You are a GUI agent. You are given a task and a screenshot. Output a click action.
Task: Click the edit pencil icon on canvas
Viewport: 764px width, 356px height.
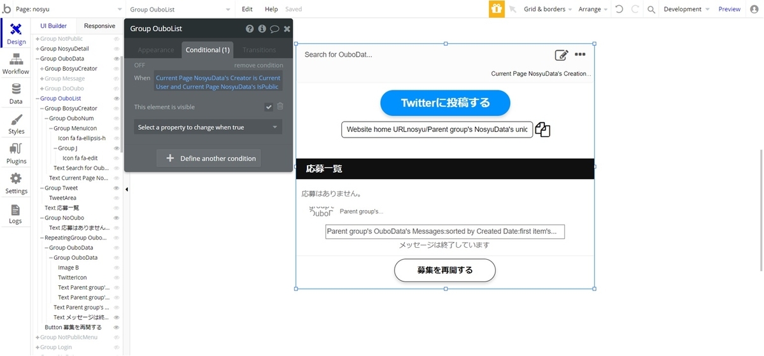[x=561, y=55]
